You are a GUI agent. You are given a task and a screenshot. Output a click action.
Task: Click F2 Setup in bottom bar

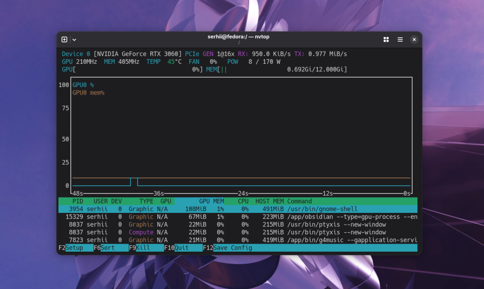click(x=76, y=248)
